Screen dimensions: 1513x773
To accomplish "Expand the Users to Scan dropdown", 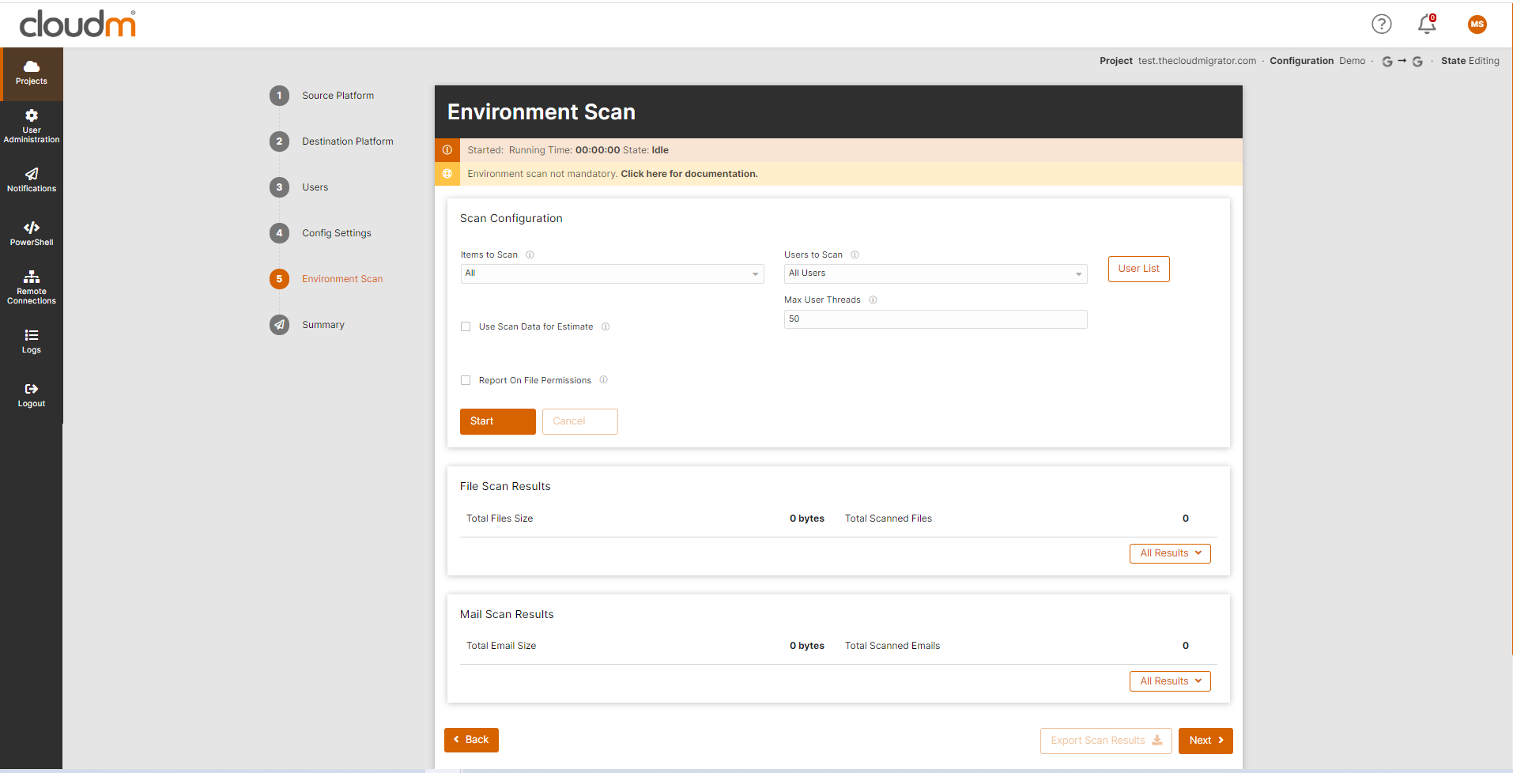I will pyautogui.click(x=935, y=273).
